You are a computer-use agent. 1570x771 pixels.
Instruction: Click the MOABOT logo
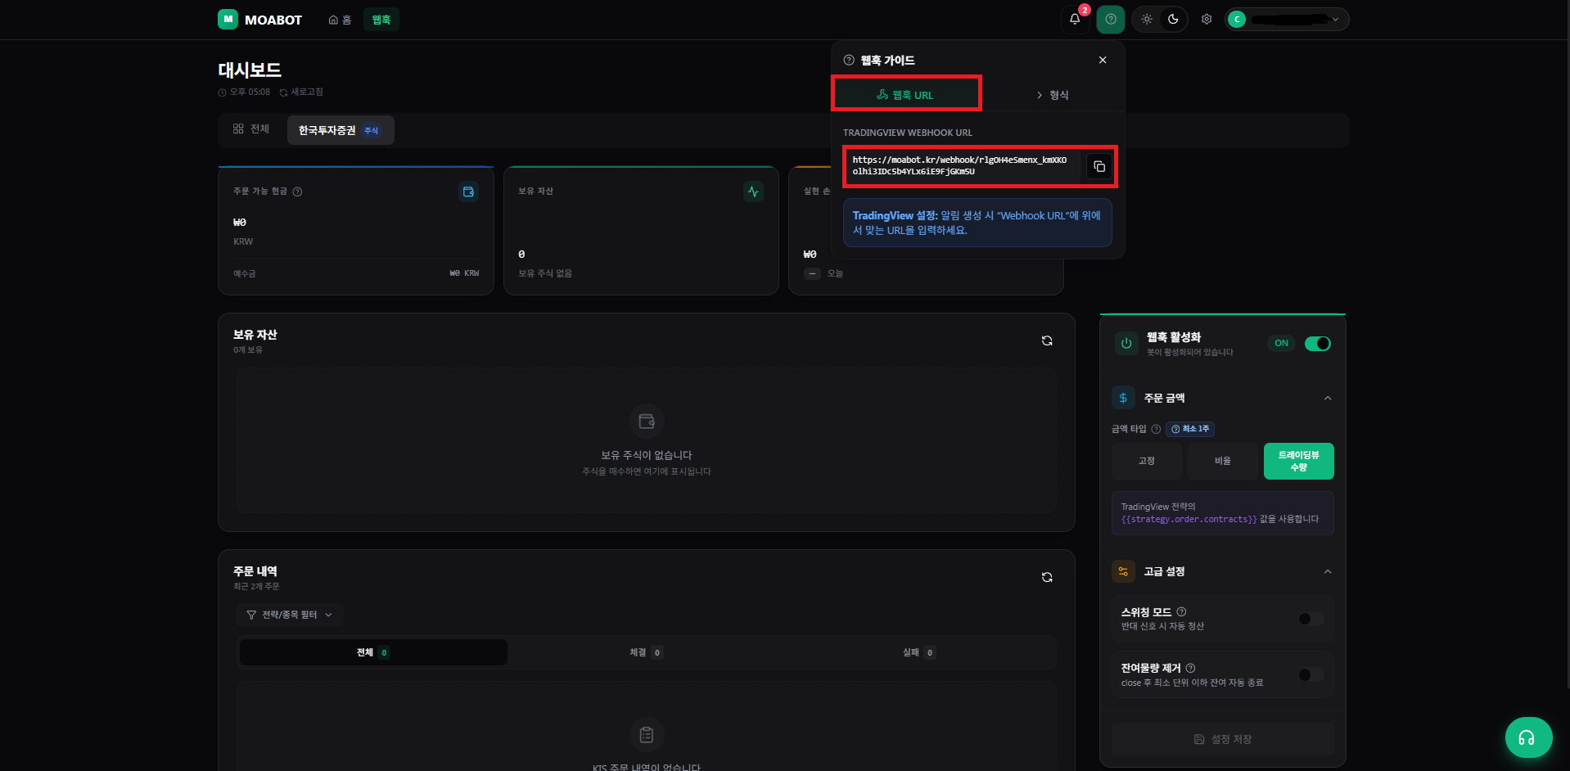pos(259,19)
